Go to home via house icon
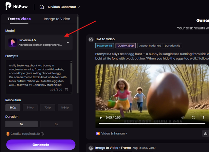Viewport: 209px width, 152px height. [x=42, y=7]
